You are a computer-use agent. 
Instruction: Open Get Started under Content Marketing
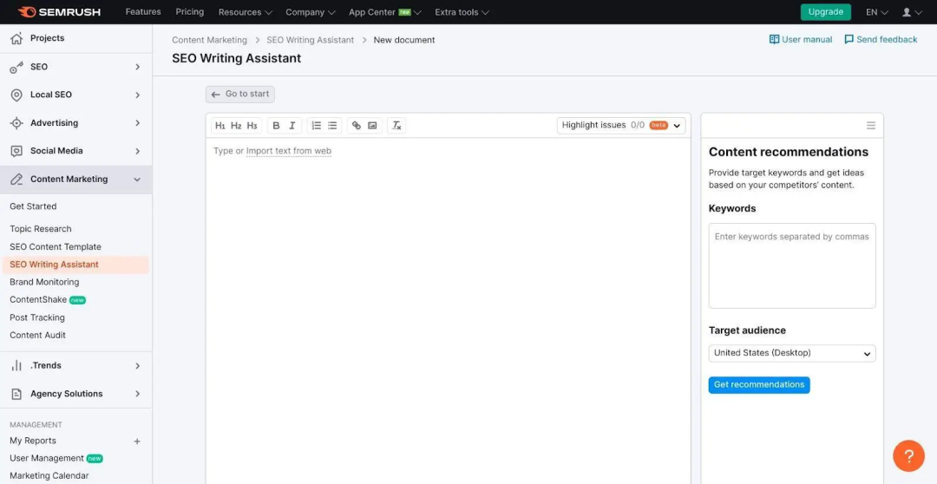pyautogui.click(x=33, y=206)
